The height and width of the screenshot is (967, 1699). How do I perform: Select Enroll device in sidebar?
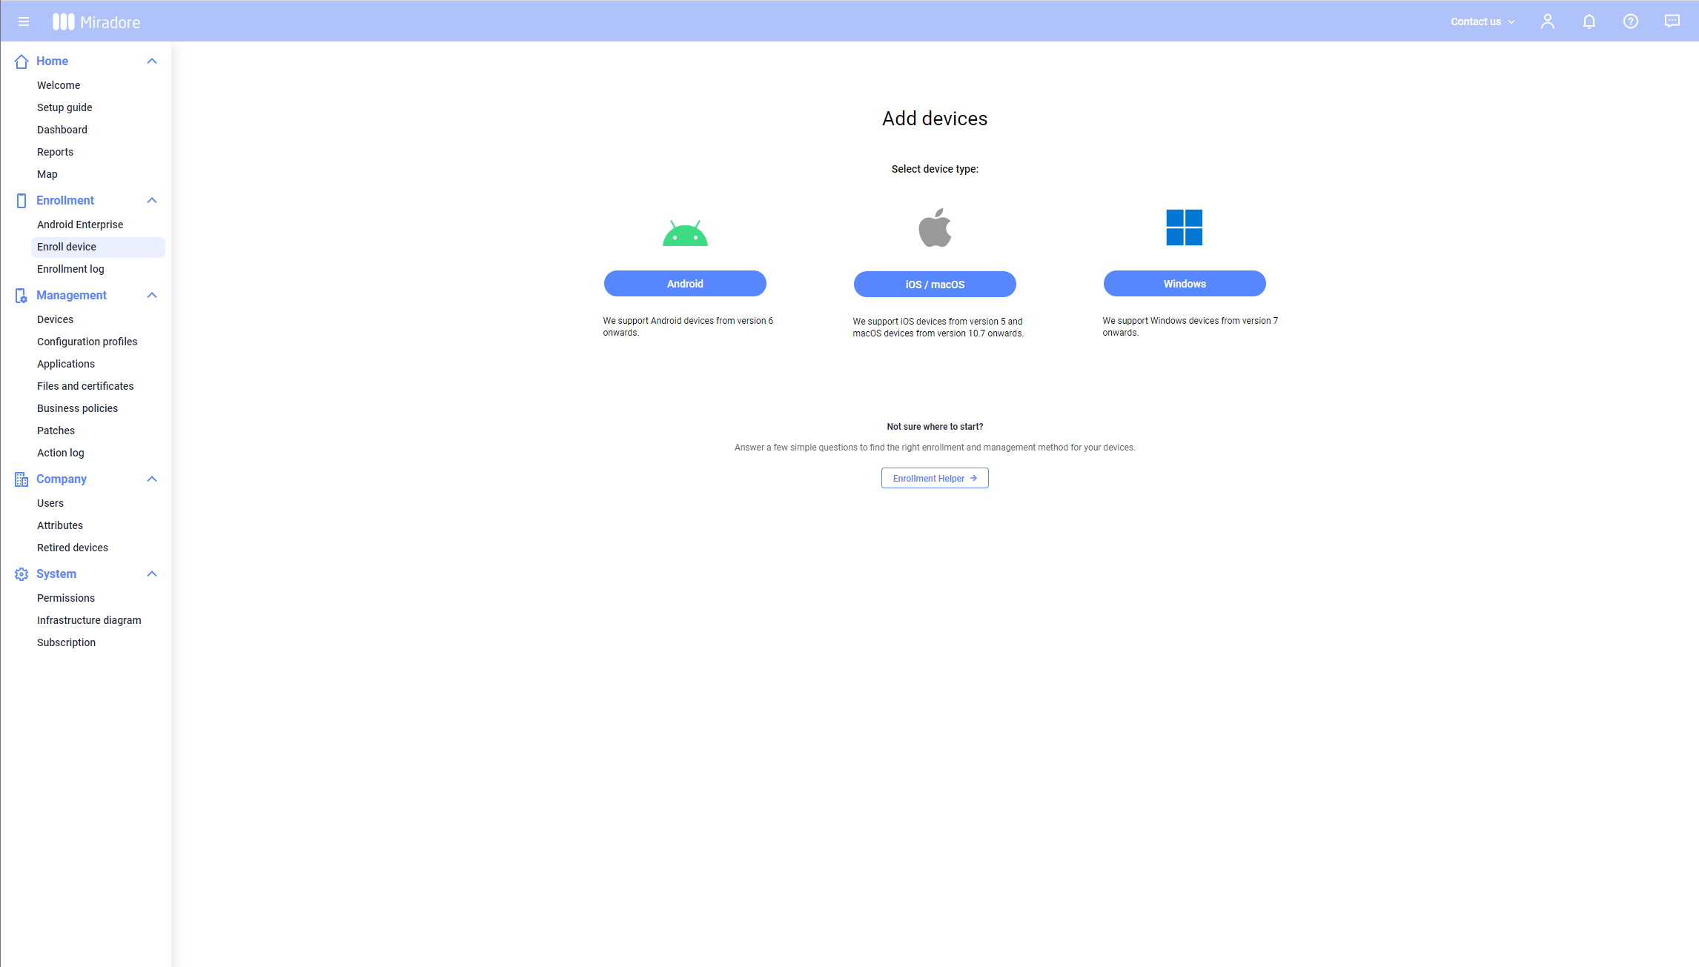tap(98, 247)
